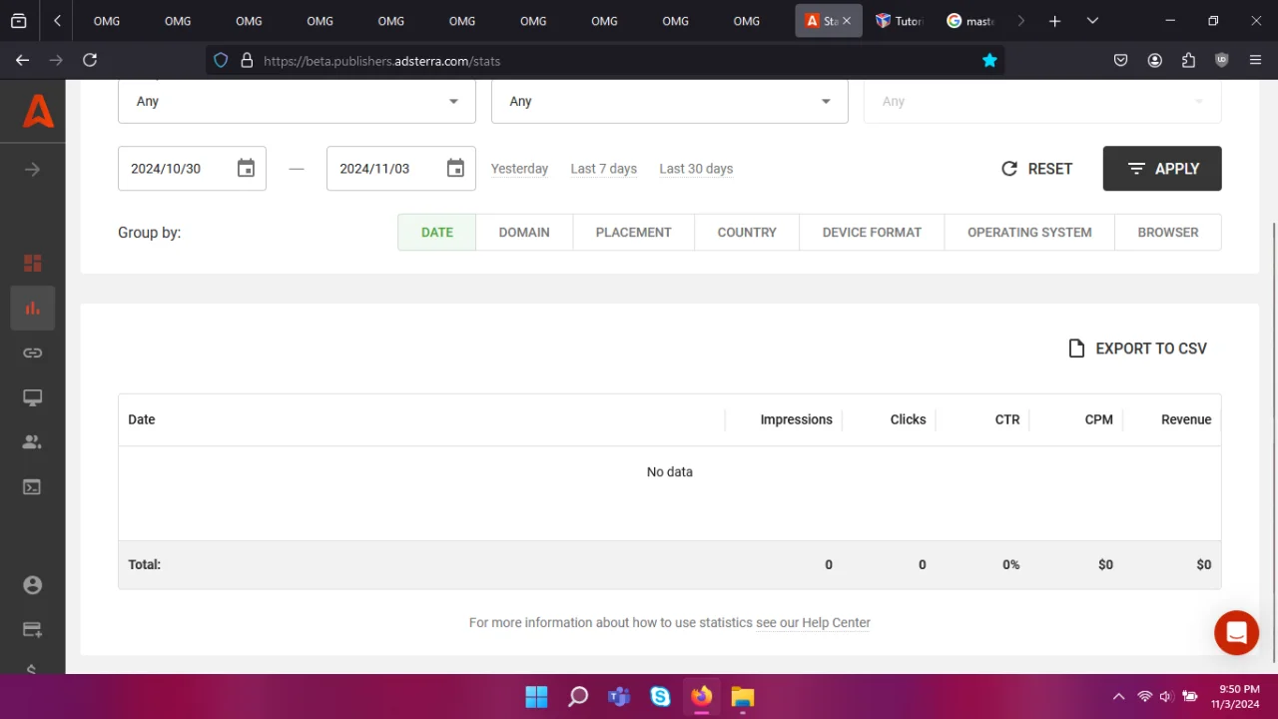Image resolution: width=1278 pixels, height=719 pixels.
Task: Expand the first Any filter dropdown
Action: pyautogui.click(x=297, y=101)
